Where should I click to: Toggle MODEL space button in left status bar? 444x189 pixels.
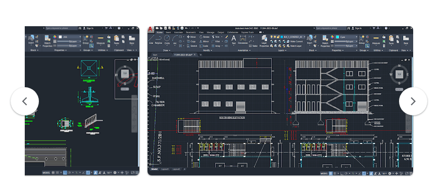[46, 172]
